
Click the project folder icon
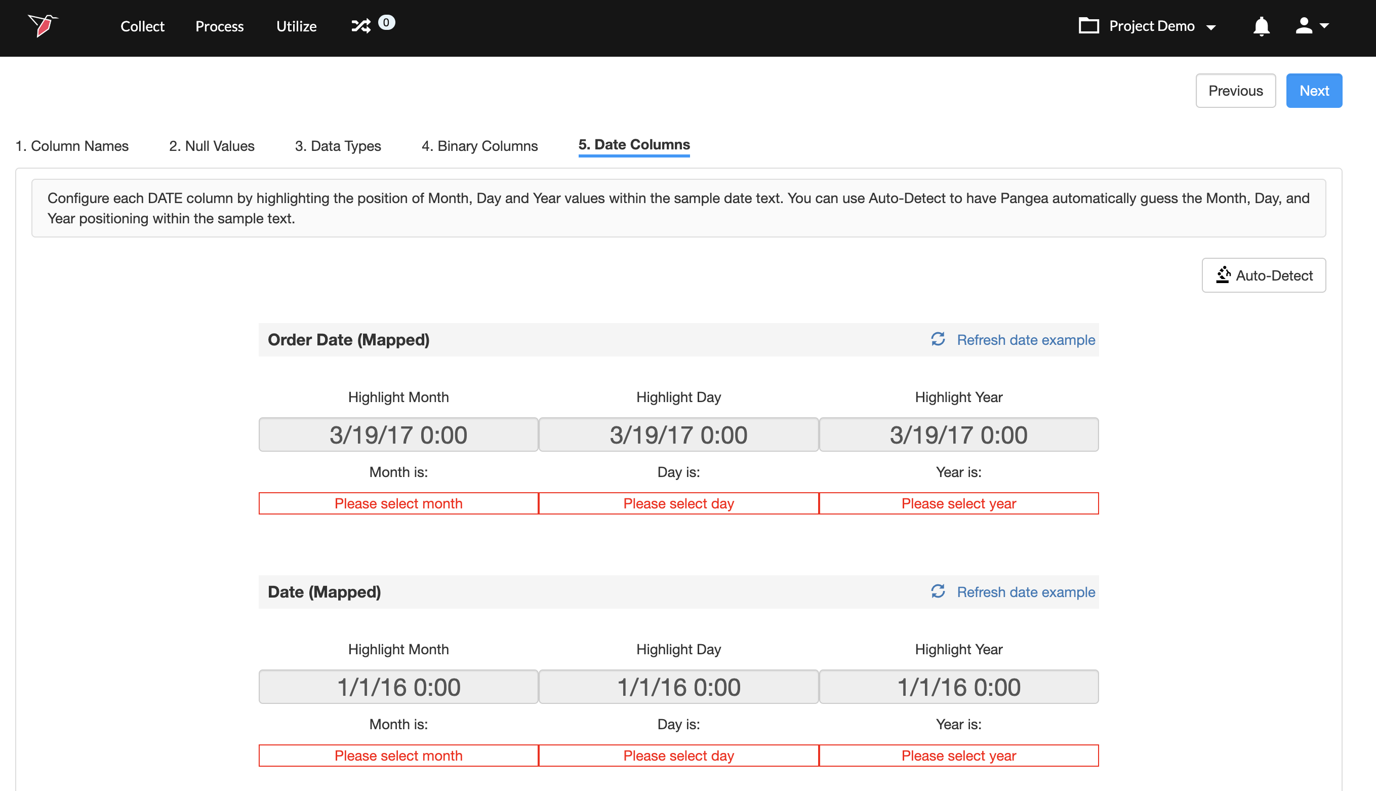click(x=1088, y=25)
